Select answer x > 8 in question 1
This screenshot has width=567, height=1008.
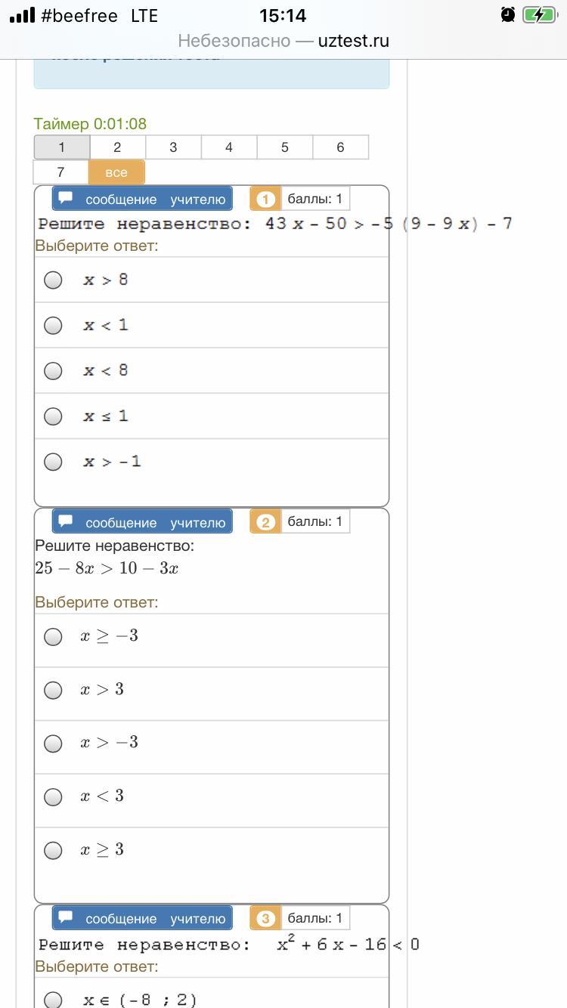[53, 280]
